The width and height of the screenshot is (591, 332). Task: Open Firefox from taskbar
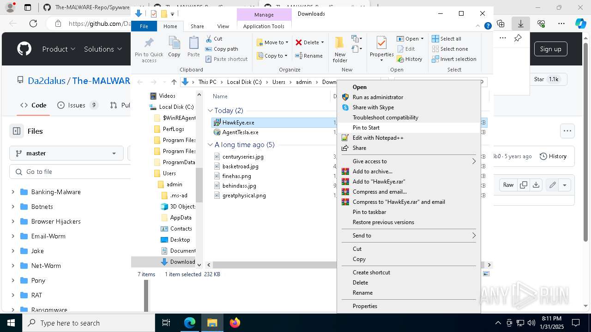click(235, 323)
